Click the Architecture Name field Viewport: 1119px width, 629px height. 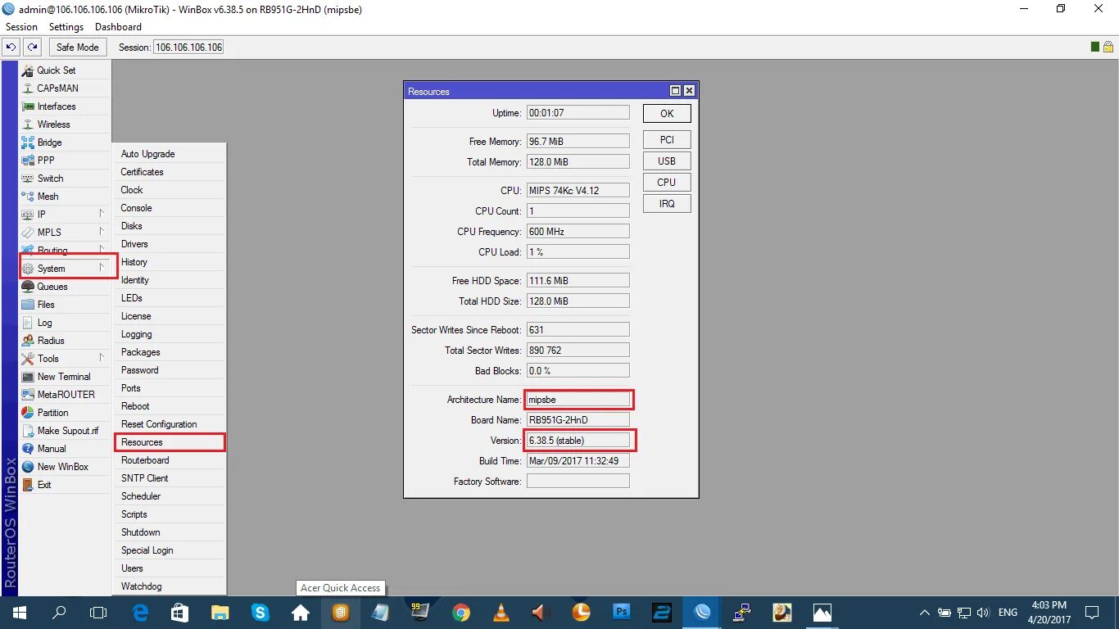click(x=578, y=400)
